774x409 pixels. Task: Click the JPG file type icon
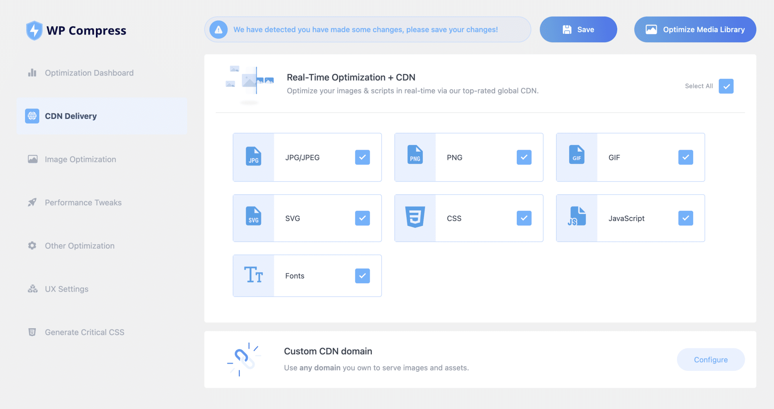pos(253,156)
